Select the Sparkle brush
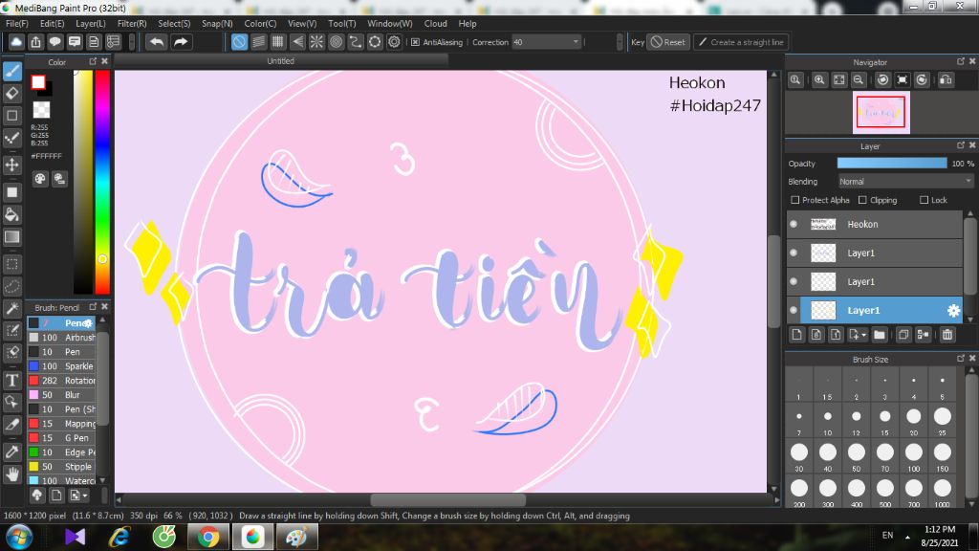Image resolution: width=979 pixels, height=551 pixels. (x=62, y=366)
